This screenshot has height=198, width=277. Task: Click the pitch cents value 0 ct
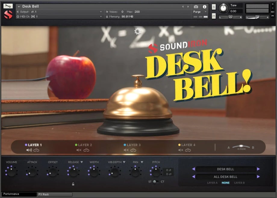[x=169, y=174]
